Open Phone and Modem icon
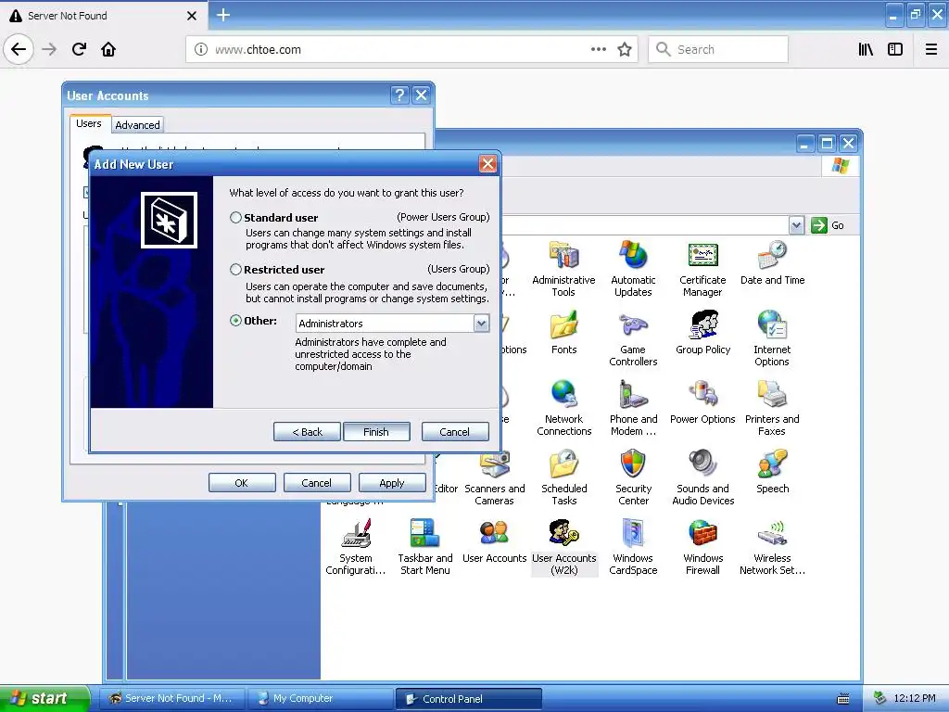949x712 pixels. pos(633,408)
